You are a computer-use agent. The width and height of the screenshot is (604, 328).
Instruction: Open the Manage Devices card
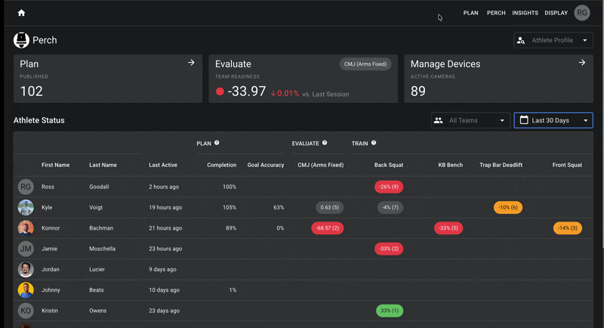[498, 79]
